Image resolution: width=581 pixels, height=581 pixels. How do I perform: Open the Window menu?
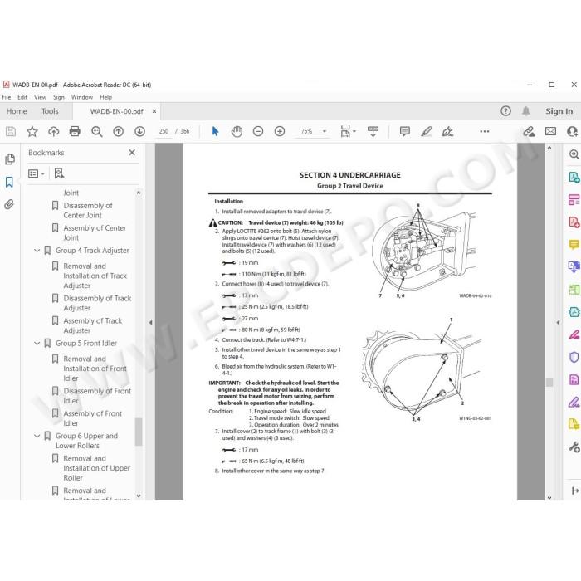click(82, 97)
